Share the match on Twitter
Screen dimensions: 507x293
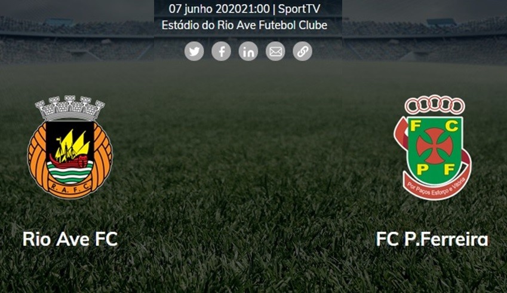pyautogui.click(x=194, y=51)
